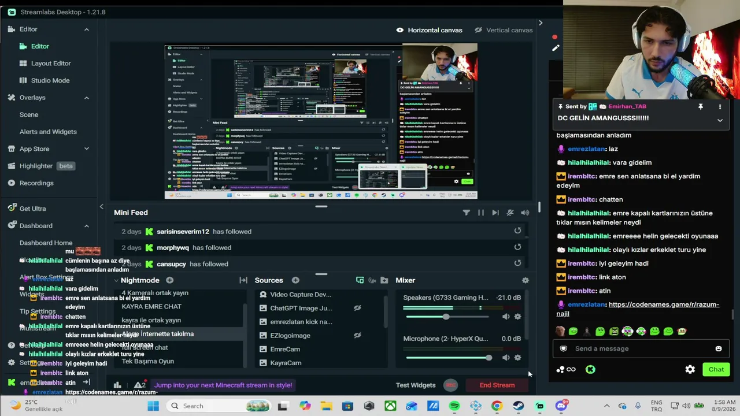Screen dimensions: 740x416
Task: Replay the cansupcy follow alert
Action: tap(517, 263)
